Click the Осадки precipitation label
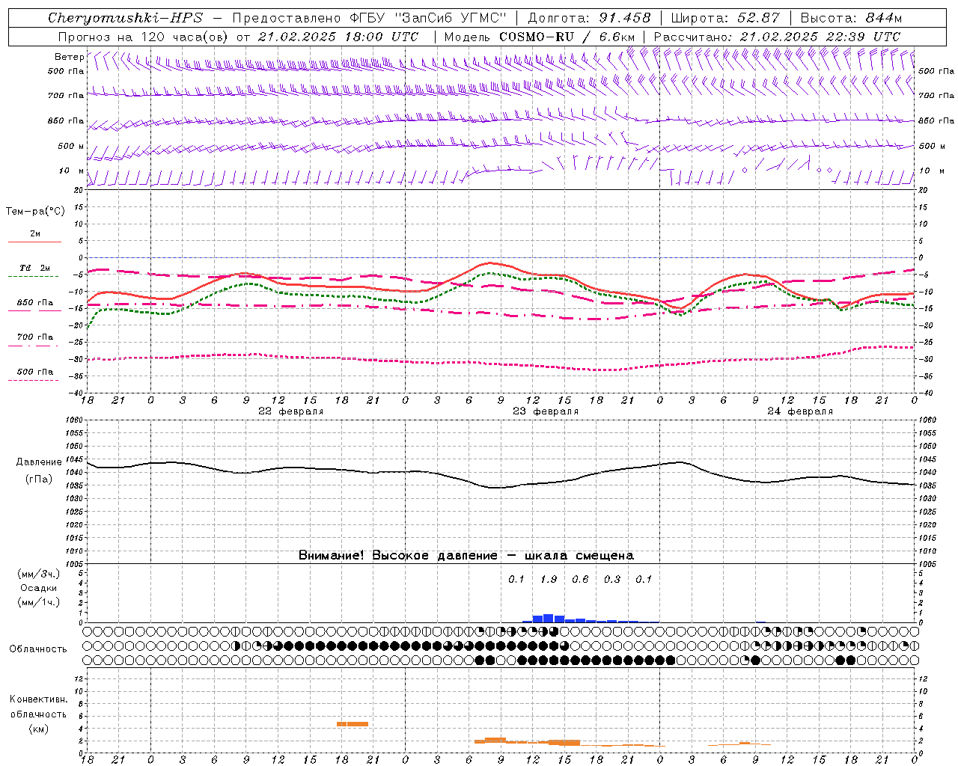 pyautogui.click(x=39, y=588)
